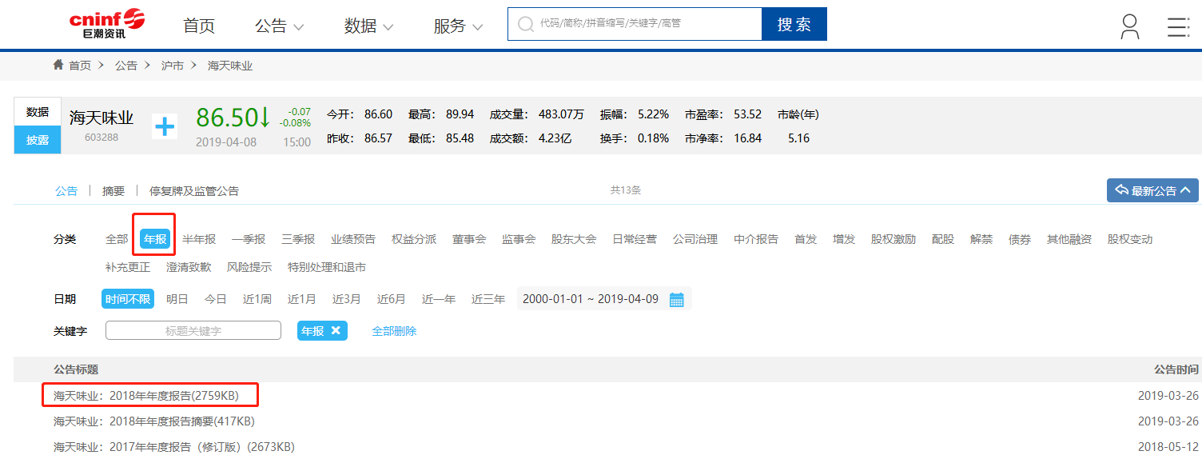Expand the 服务 navigation dropdown

(x=459, y=26)
